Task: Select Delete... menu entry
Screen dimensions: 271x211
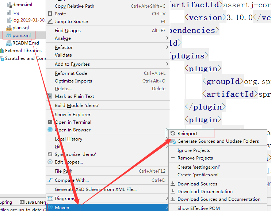Action: (108, 88)
